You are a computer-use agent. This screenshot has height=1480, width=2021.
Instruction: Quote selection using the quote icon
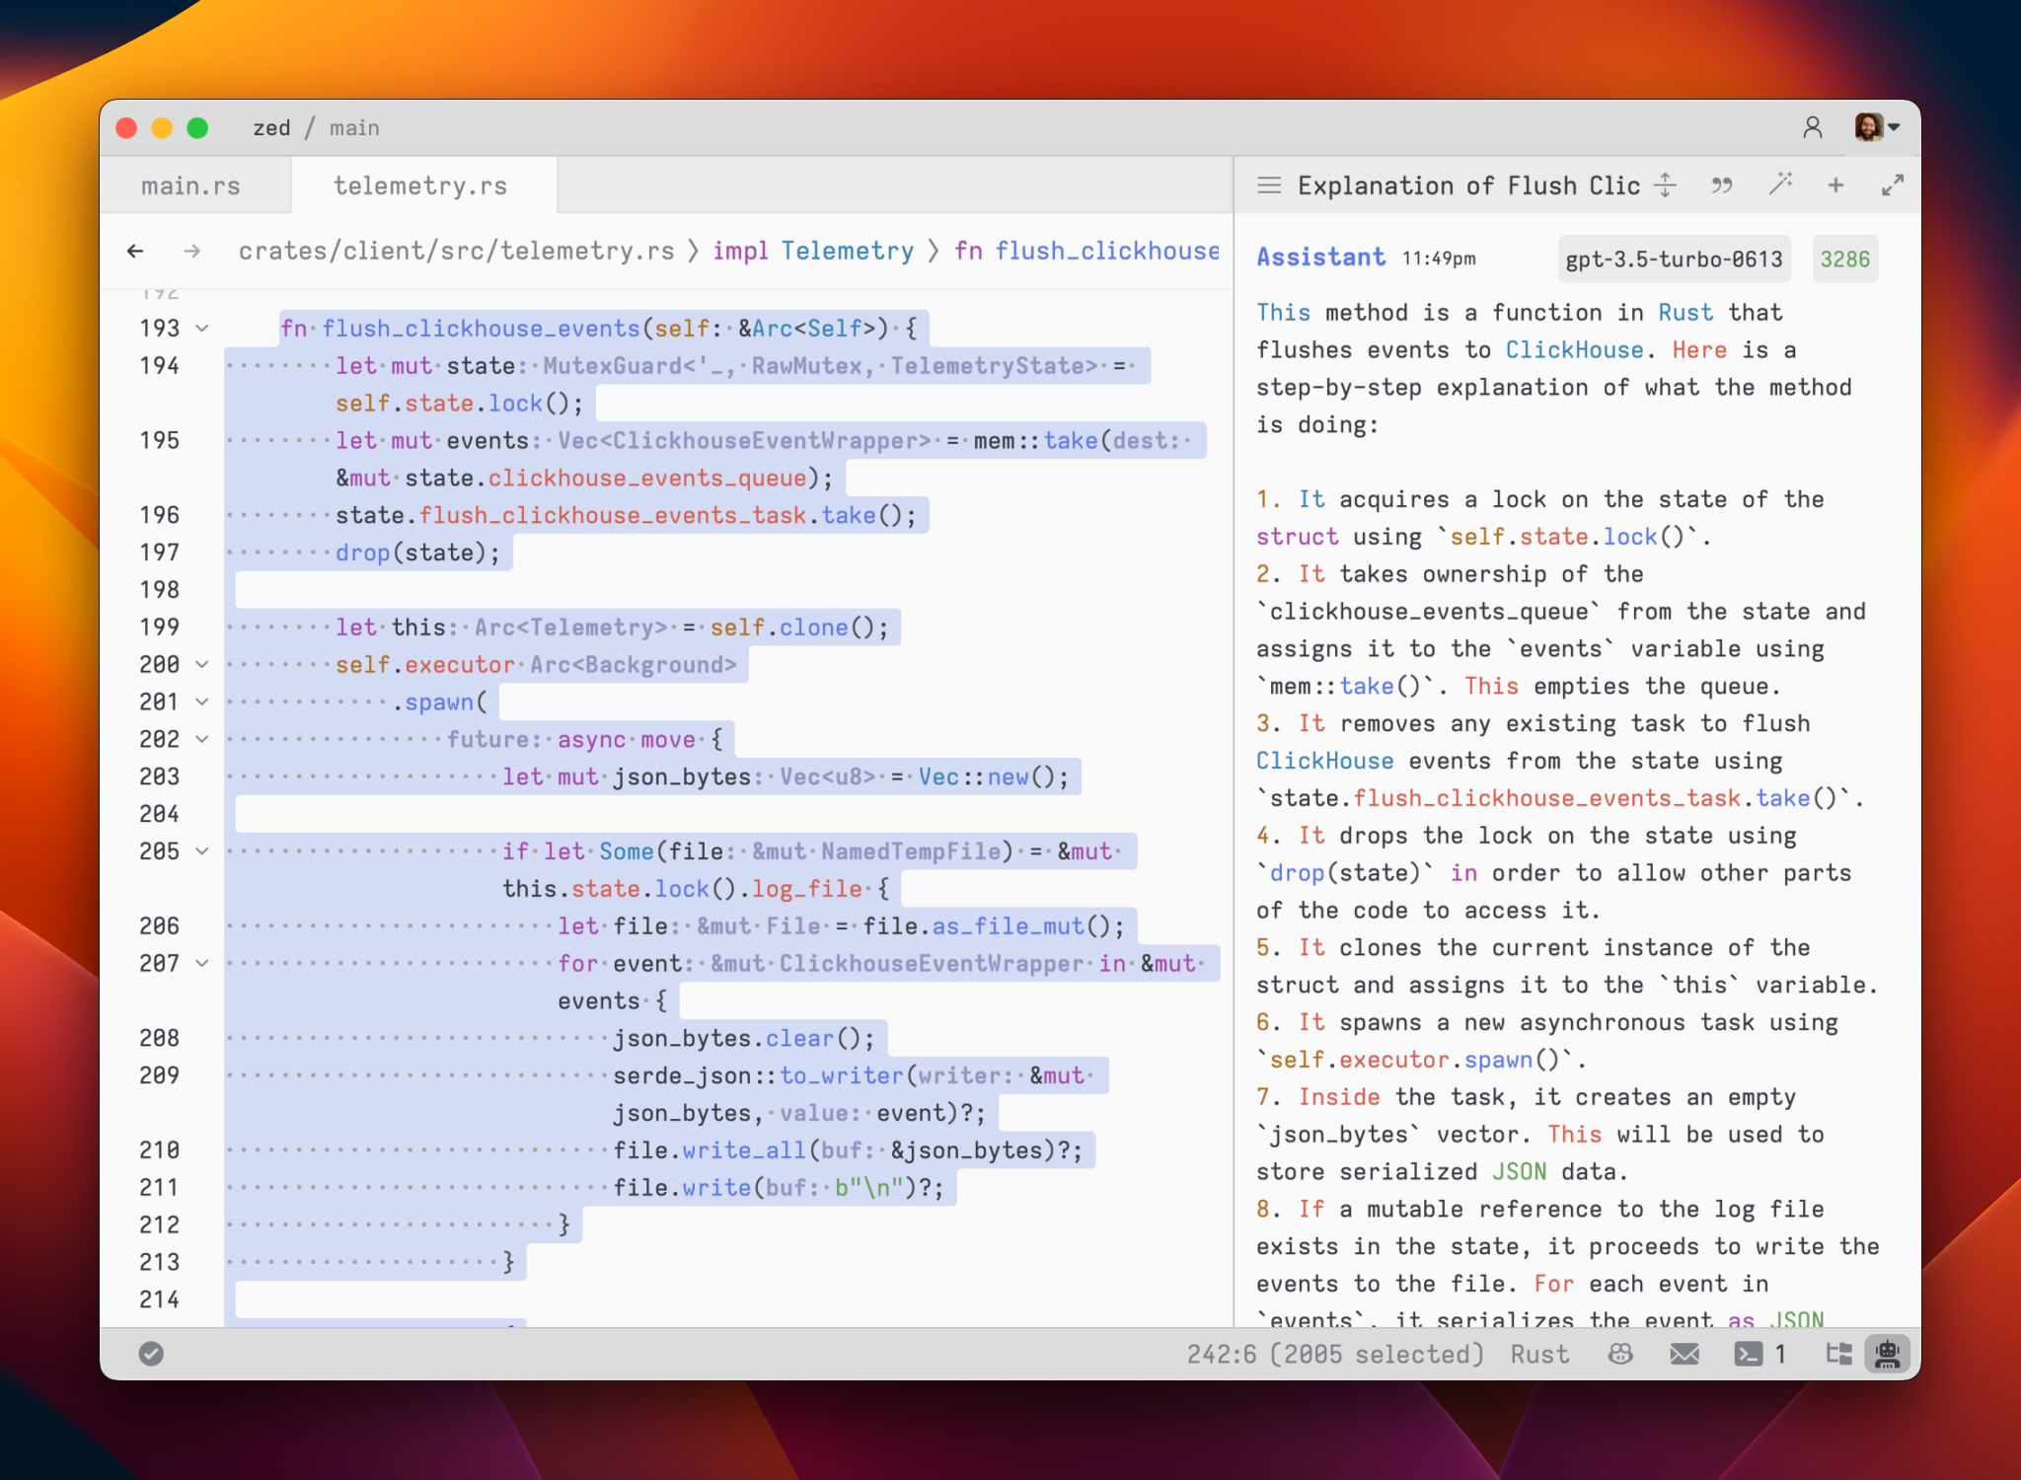pos(1721,185)
